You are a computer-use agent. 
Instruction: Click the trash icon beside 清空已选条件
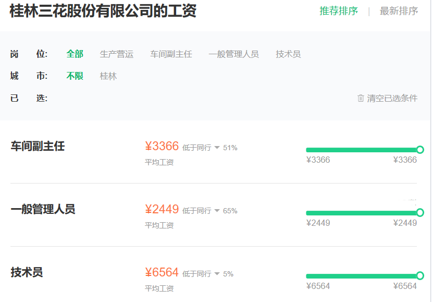361,98
